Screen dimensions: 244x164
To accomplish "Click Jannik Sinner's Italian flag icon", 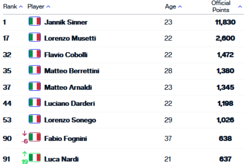I will pyautogui.click(x=35, y=21).
